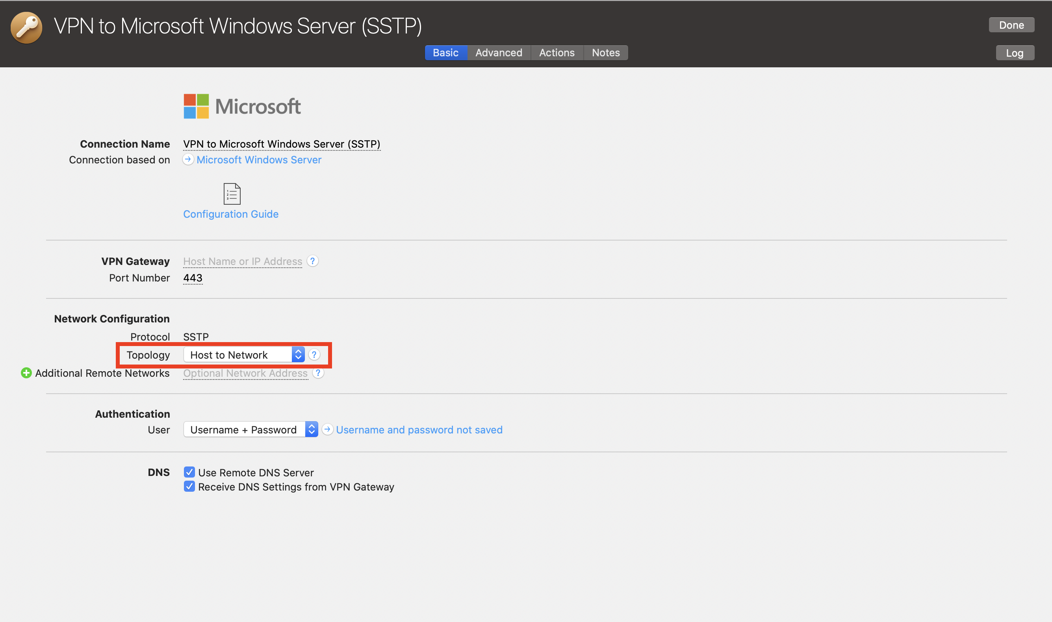
Task: Open the Log button
Action: 1015,53
